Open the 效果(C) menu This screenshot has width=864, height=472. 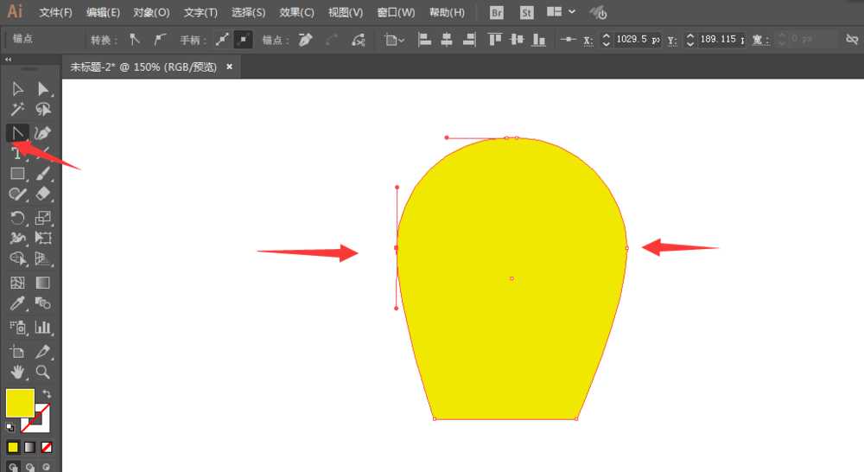pos(296,13)
